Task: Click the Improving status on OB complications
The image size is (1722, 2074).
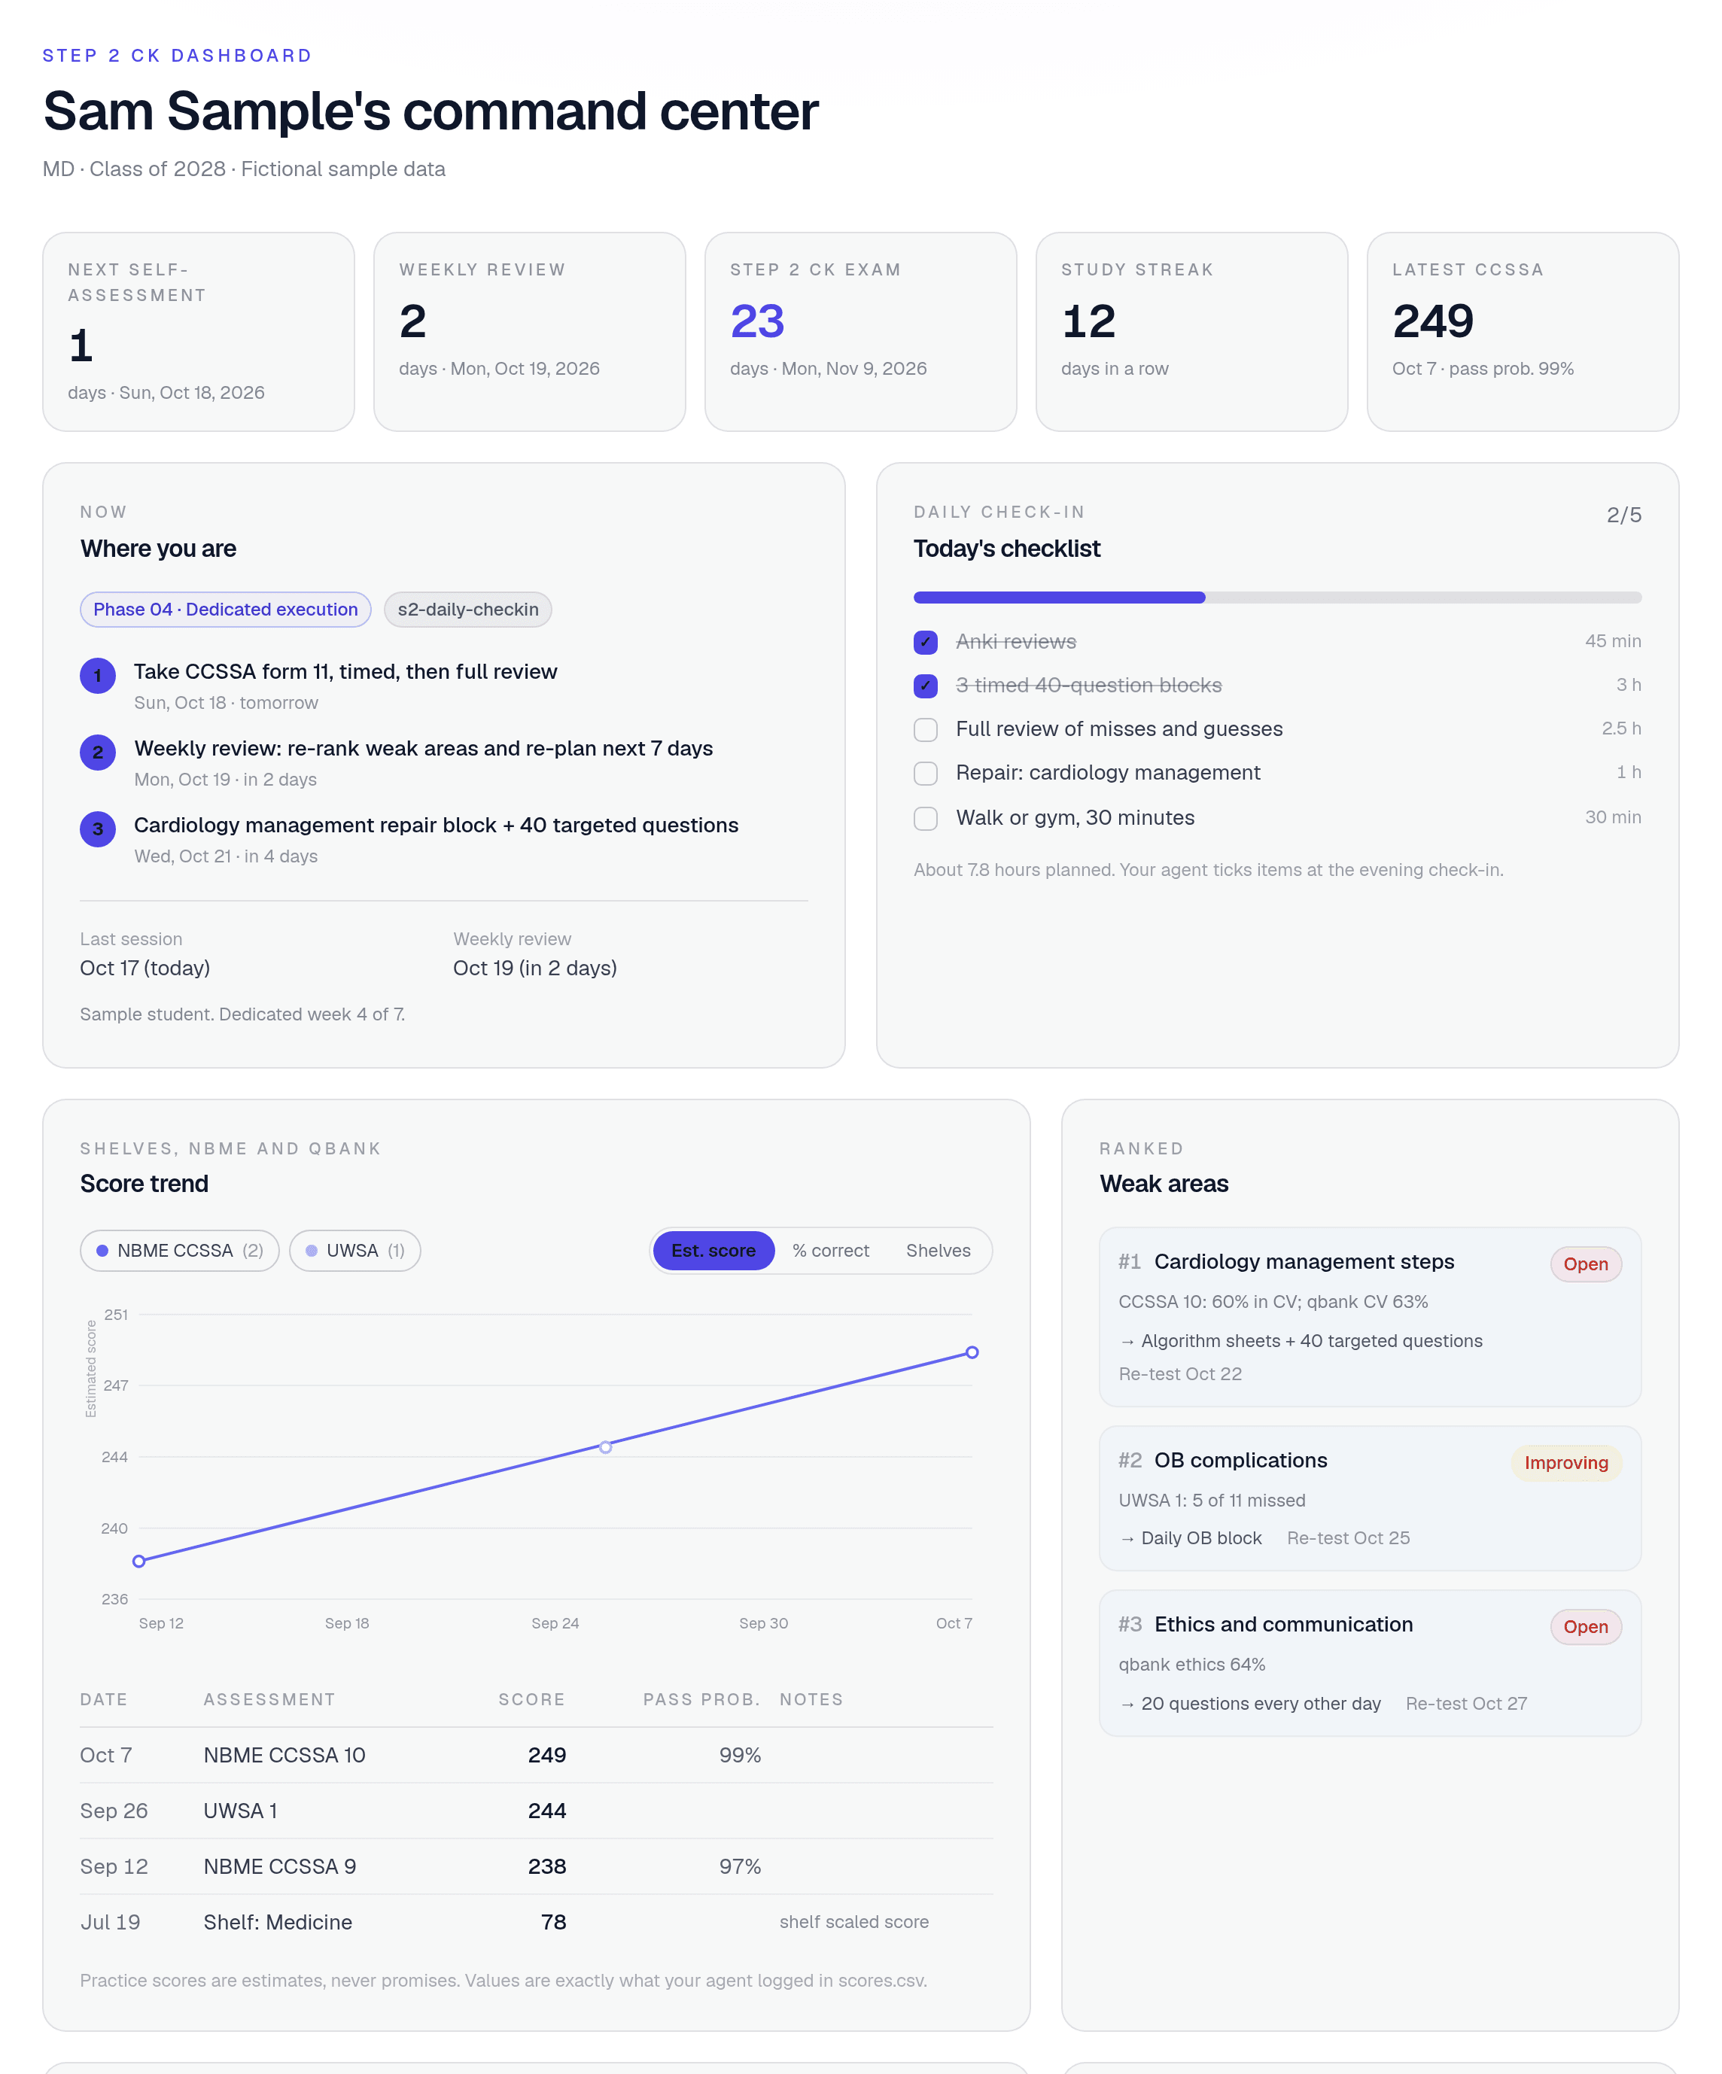Action: [1566, 1463]
